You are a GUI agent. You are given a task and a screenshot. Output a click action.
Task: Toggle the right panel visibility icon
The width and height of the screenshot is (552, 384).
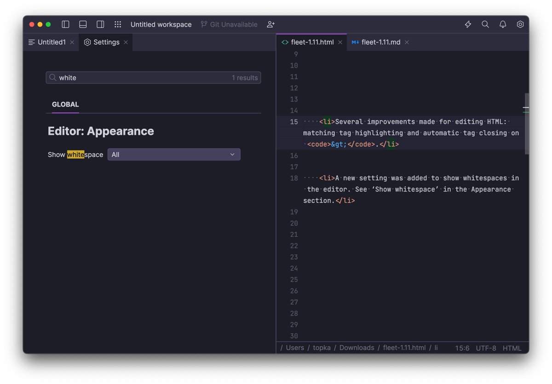click(x=100, y=24)
